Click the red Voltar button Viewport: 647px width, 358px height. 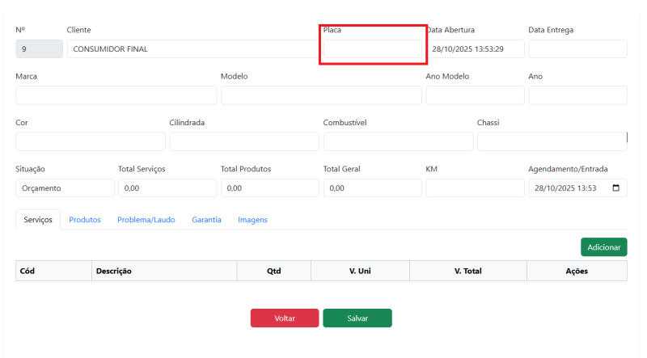pyautogui.click(x=285, y=318)
